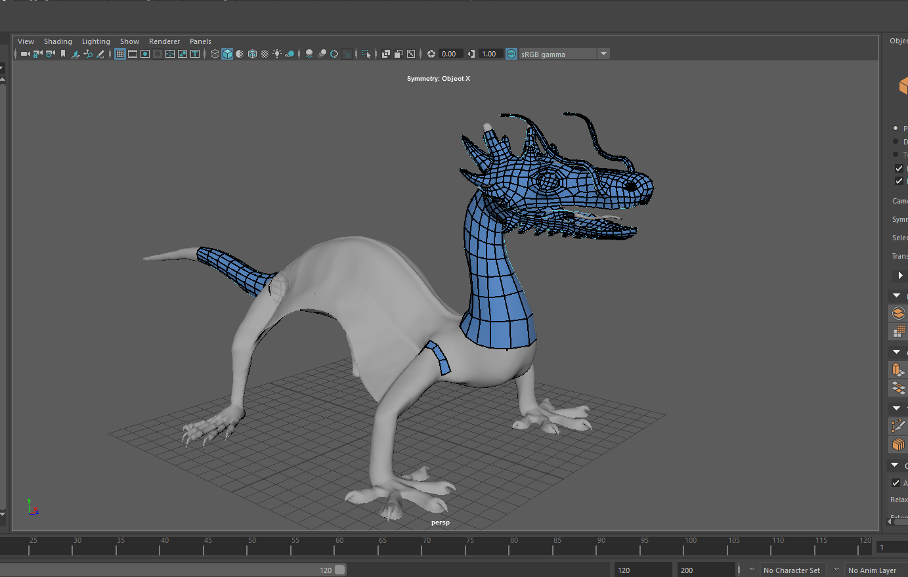Click the range slider handle at 120

(x=339, y=570)
